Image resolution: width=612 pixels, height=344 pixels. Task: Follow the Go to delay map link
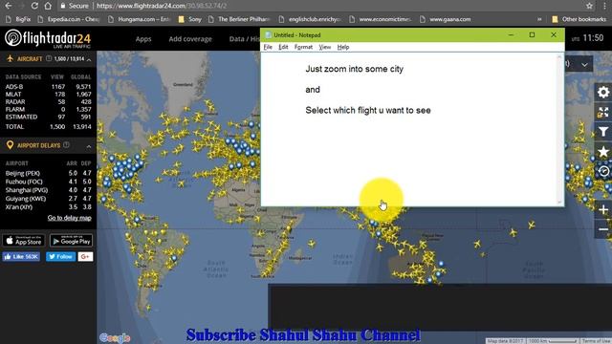70,218
